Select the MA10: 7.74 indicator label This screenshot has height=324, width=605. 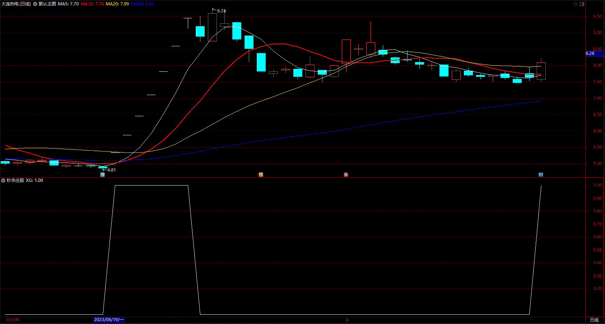(x=92, y=4)
